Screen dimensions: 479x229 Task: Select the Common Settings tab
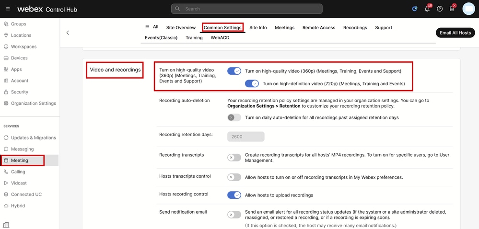(x=222, y=27)
